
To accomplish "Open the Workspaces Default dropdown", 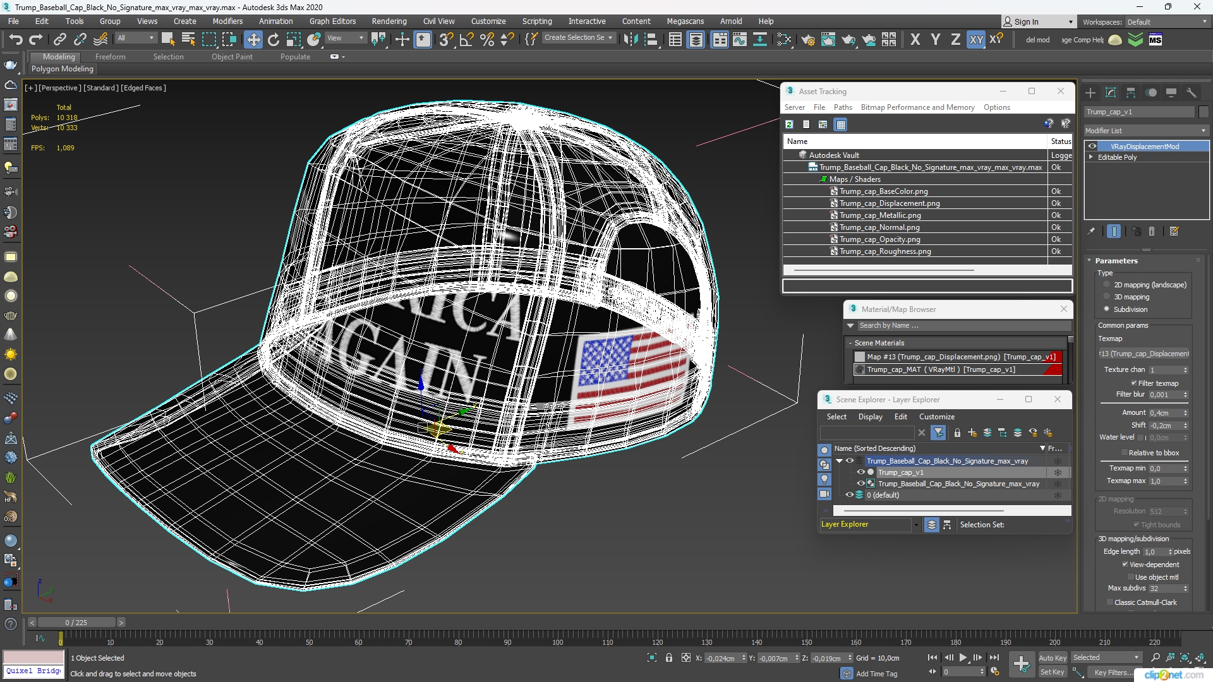I will (x=1166, y=22).
